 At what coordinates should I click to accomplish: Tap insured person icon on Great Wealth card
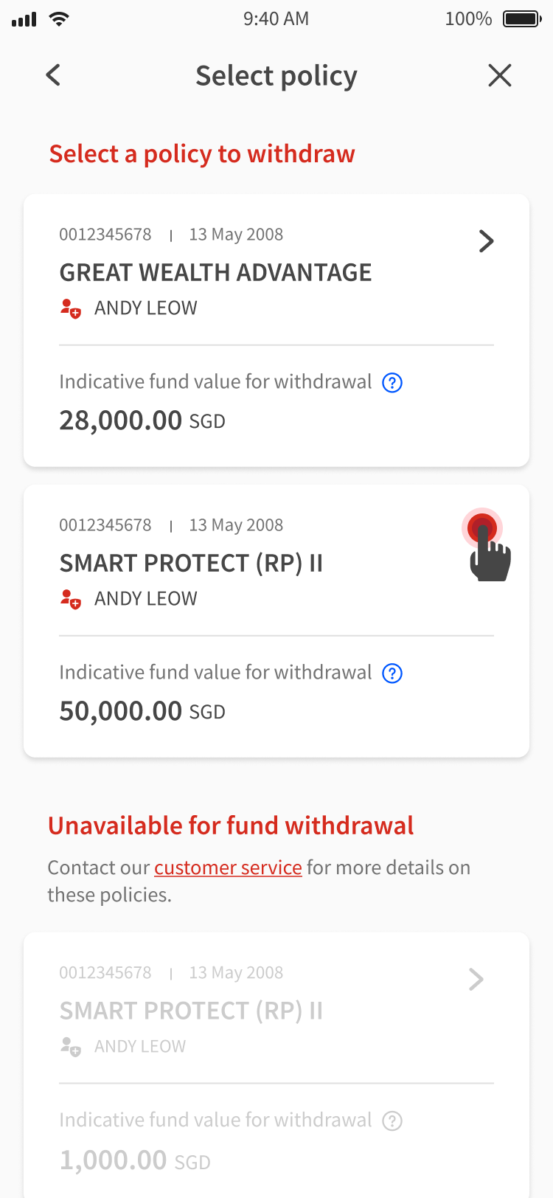(x=71, y=308)
